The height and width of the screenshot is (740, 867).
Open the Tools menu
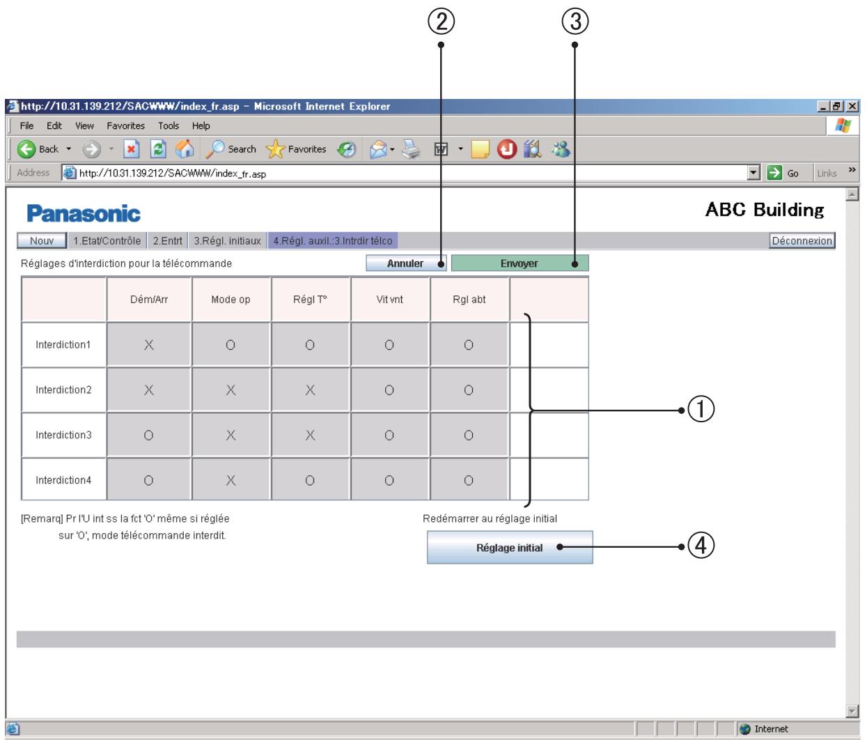[169, 126]
